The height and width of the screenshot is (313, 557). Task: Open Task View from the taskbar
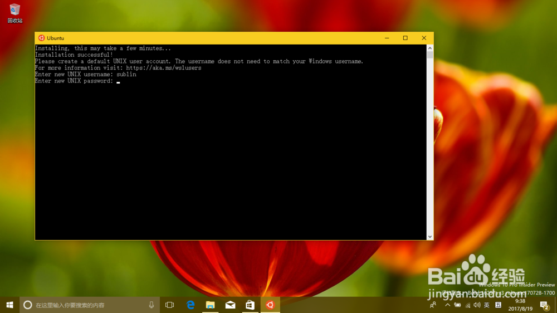point(170,305)
